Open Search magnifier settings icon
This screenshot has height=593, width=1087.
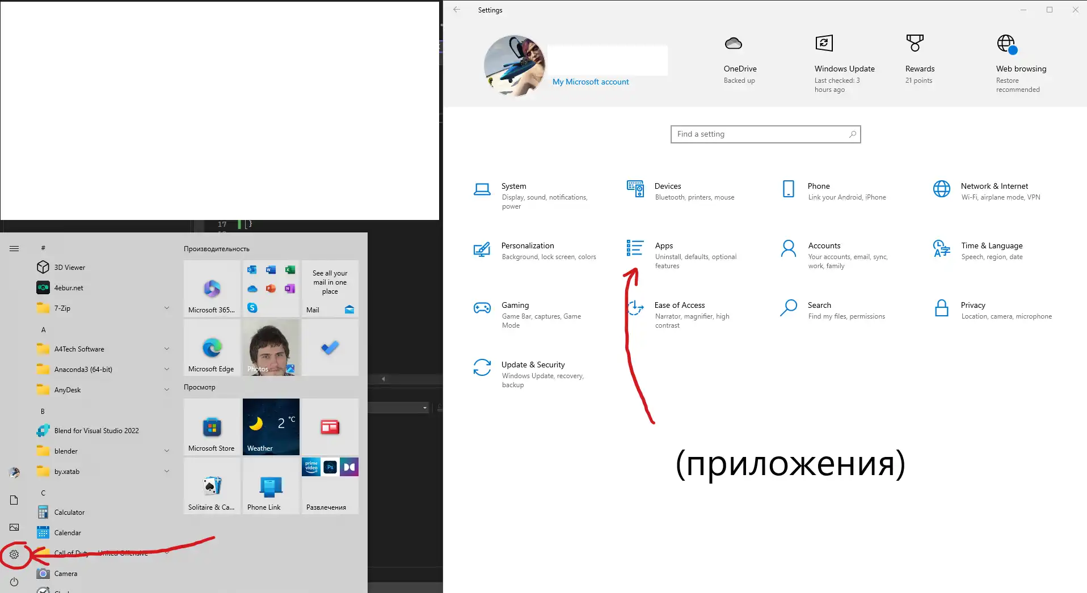pos(788,308)
